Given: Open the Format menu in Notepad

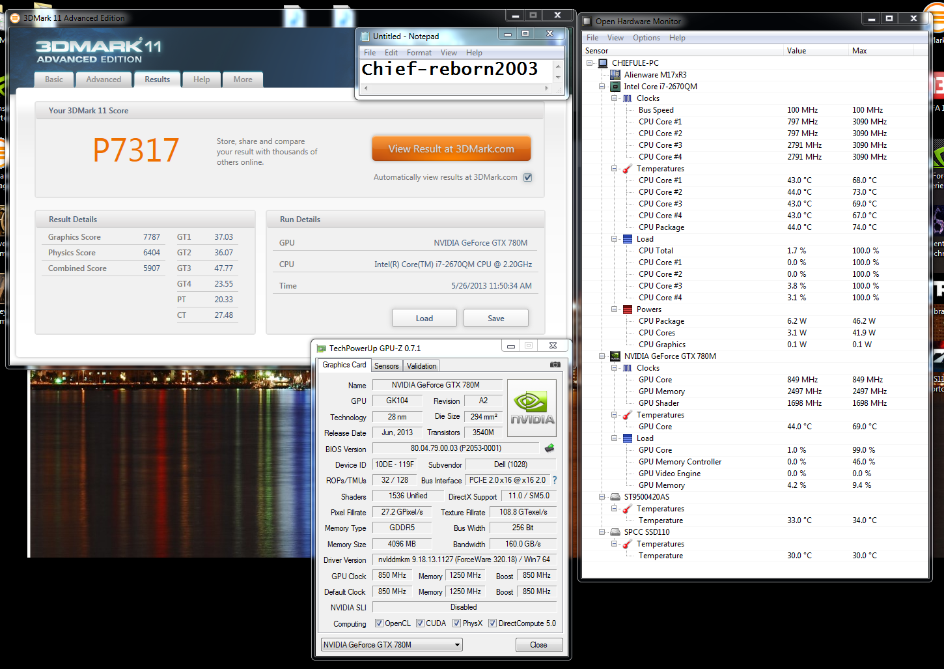Looking at the screenshot, I should 419,53.
